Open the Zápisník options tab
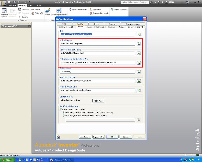202x162 pixels. click(x=140, y=27)
